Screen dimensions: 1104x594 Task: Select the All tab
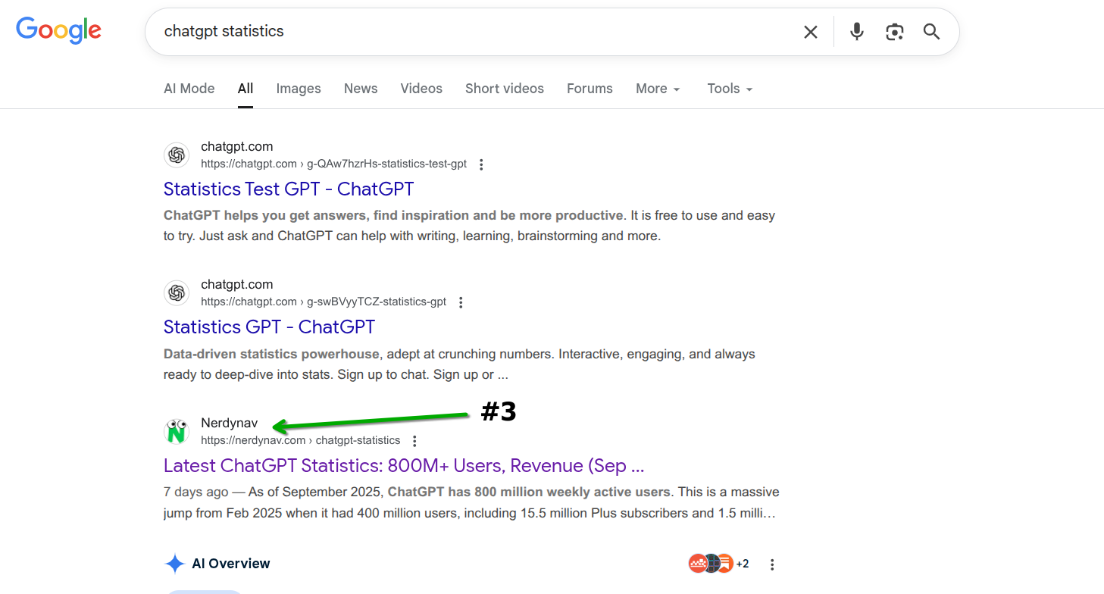[x=246, y=89]
